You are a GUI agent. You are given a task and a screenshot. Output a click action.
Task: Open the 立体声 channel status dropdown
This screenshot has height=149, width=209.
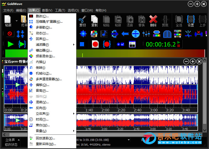point(19,140)
